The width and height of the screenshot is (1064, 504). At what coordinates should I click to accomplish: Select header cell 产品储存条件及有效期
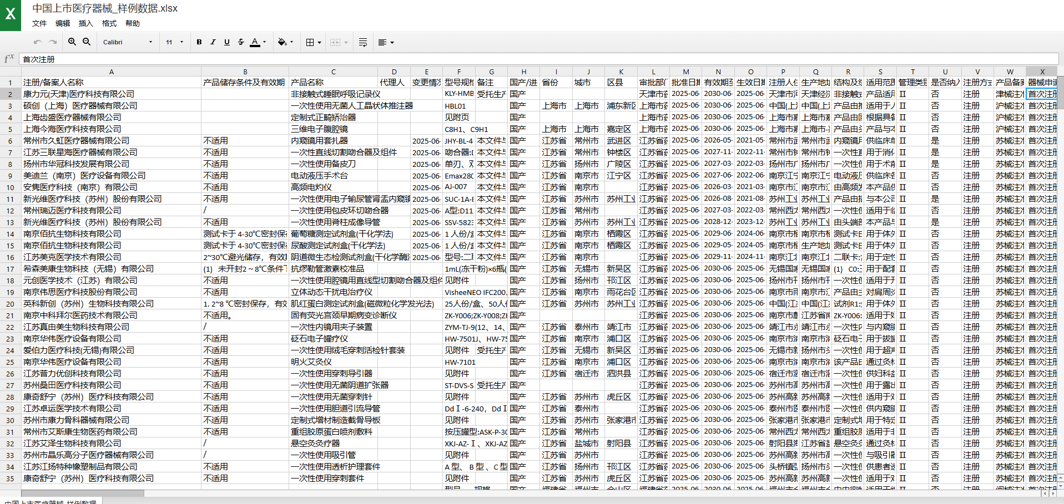tap(245, 83)
